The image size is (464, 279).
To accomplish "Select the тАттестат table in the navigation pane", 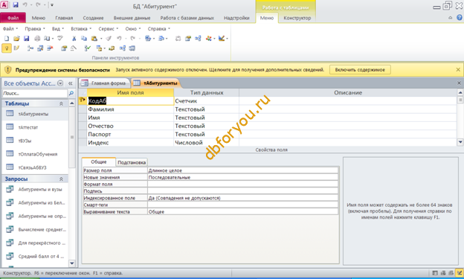I will pyautogui.click(x=35, y=127).
